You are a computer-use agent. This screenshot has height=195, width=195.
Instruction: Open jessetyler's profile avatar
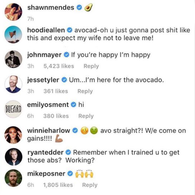click(x=14, y=84)
